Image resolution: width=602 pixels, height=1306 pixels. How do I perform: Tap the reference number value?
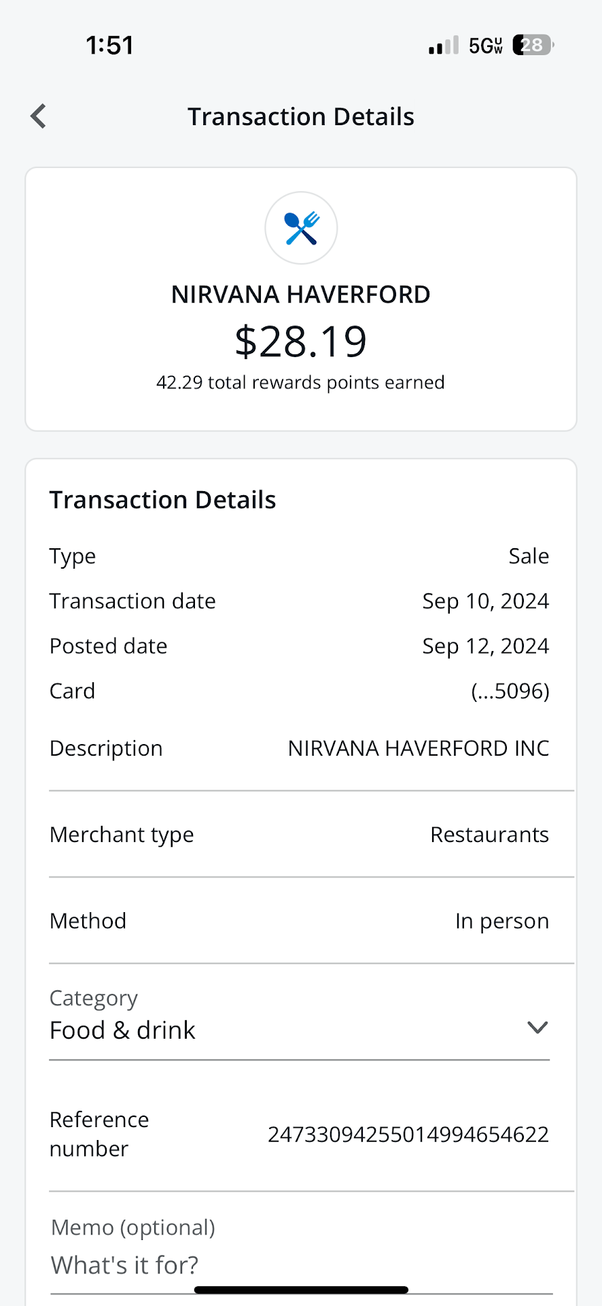click(408, 1135)
